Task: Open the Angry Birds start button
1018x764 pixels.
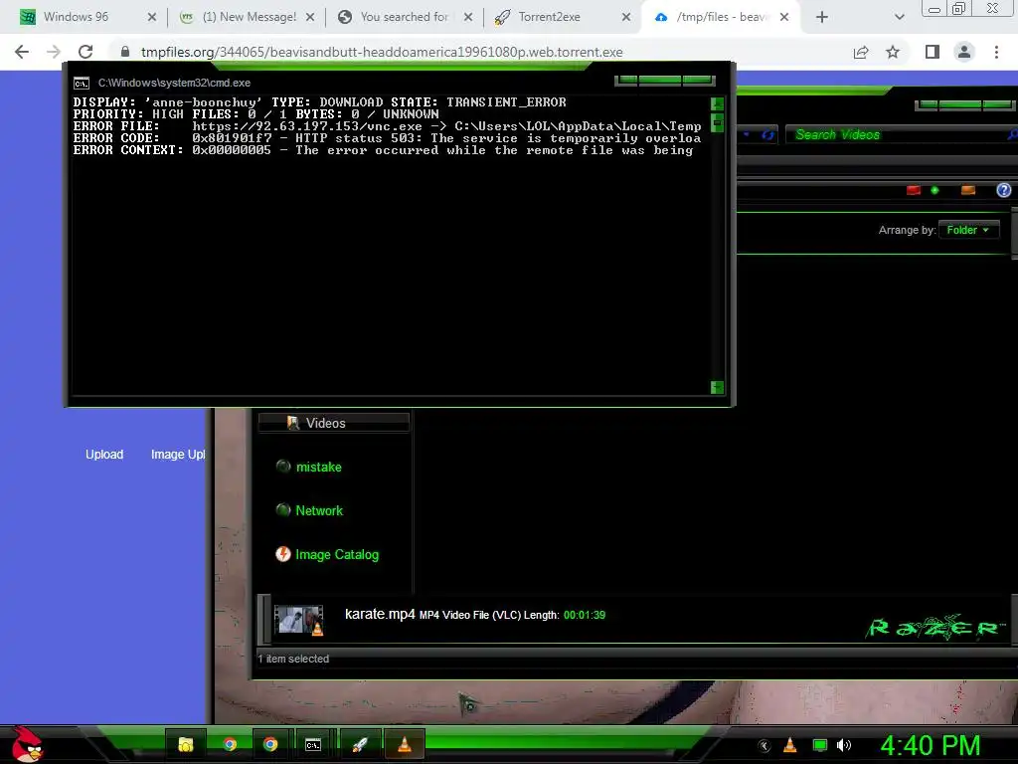Action: [27, 744]
